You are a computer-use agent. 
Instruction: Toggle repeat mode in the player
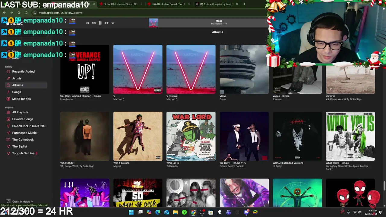pyautogui.click(x=113, y=23)
